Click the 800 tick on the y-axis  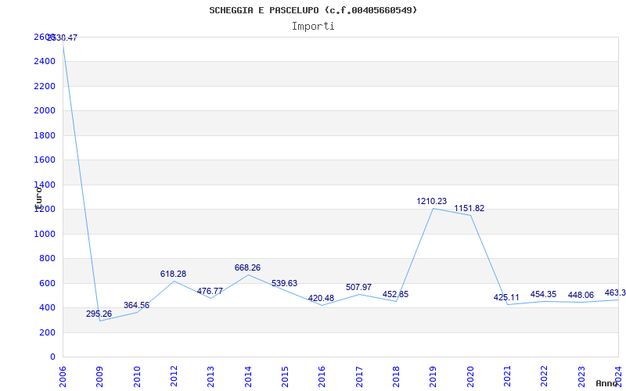[x=48, y=259]
